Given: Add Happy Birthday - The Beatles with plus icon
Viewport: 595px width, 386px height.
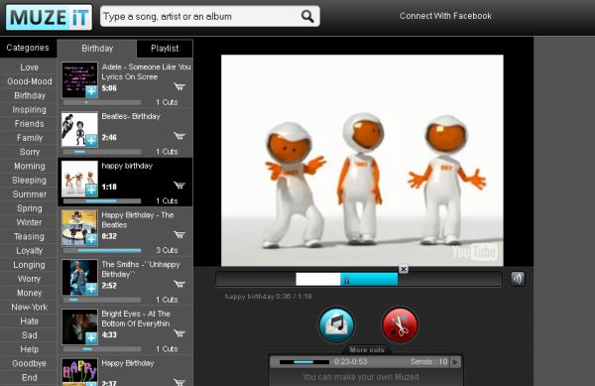Looking at the screenshot, I should [91, 239].
